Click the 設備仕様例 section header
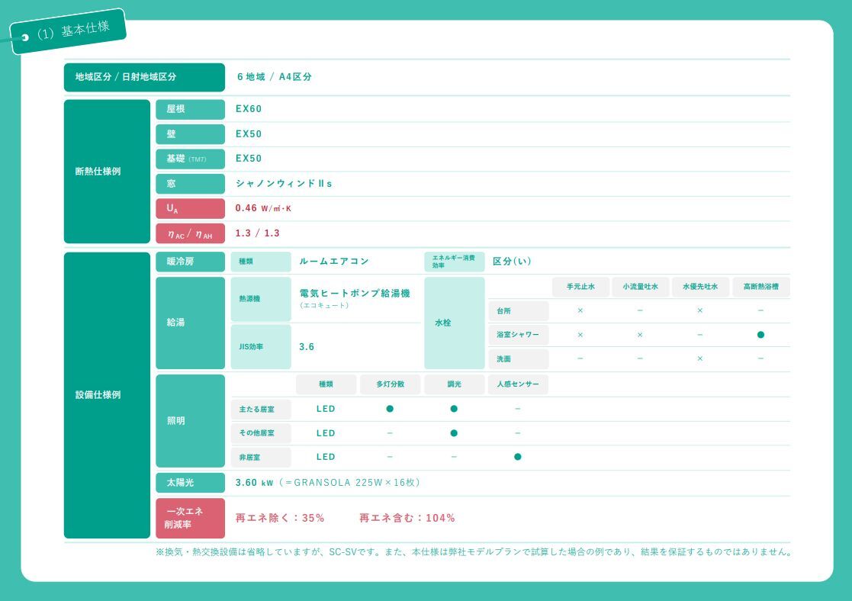 click(107, 395)
